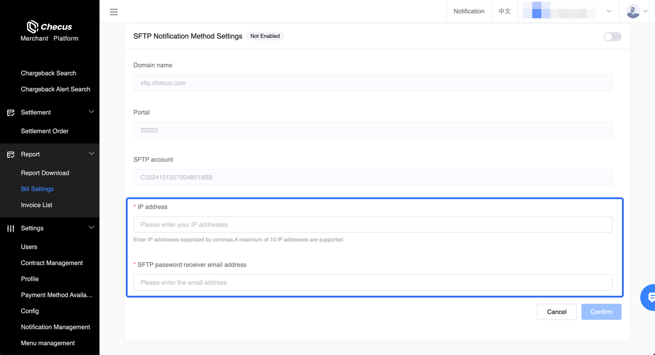Open Report Download in sidebar

45,173
